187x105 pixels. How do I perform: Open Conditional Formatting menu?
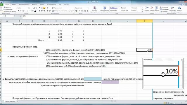(x=95, y=10)
